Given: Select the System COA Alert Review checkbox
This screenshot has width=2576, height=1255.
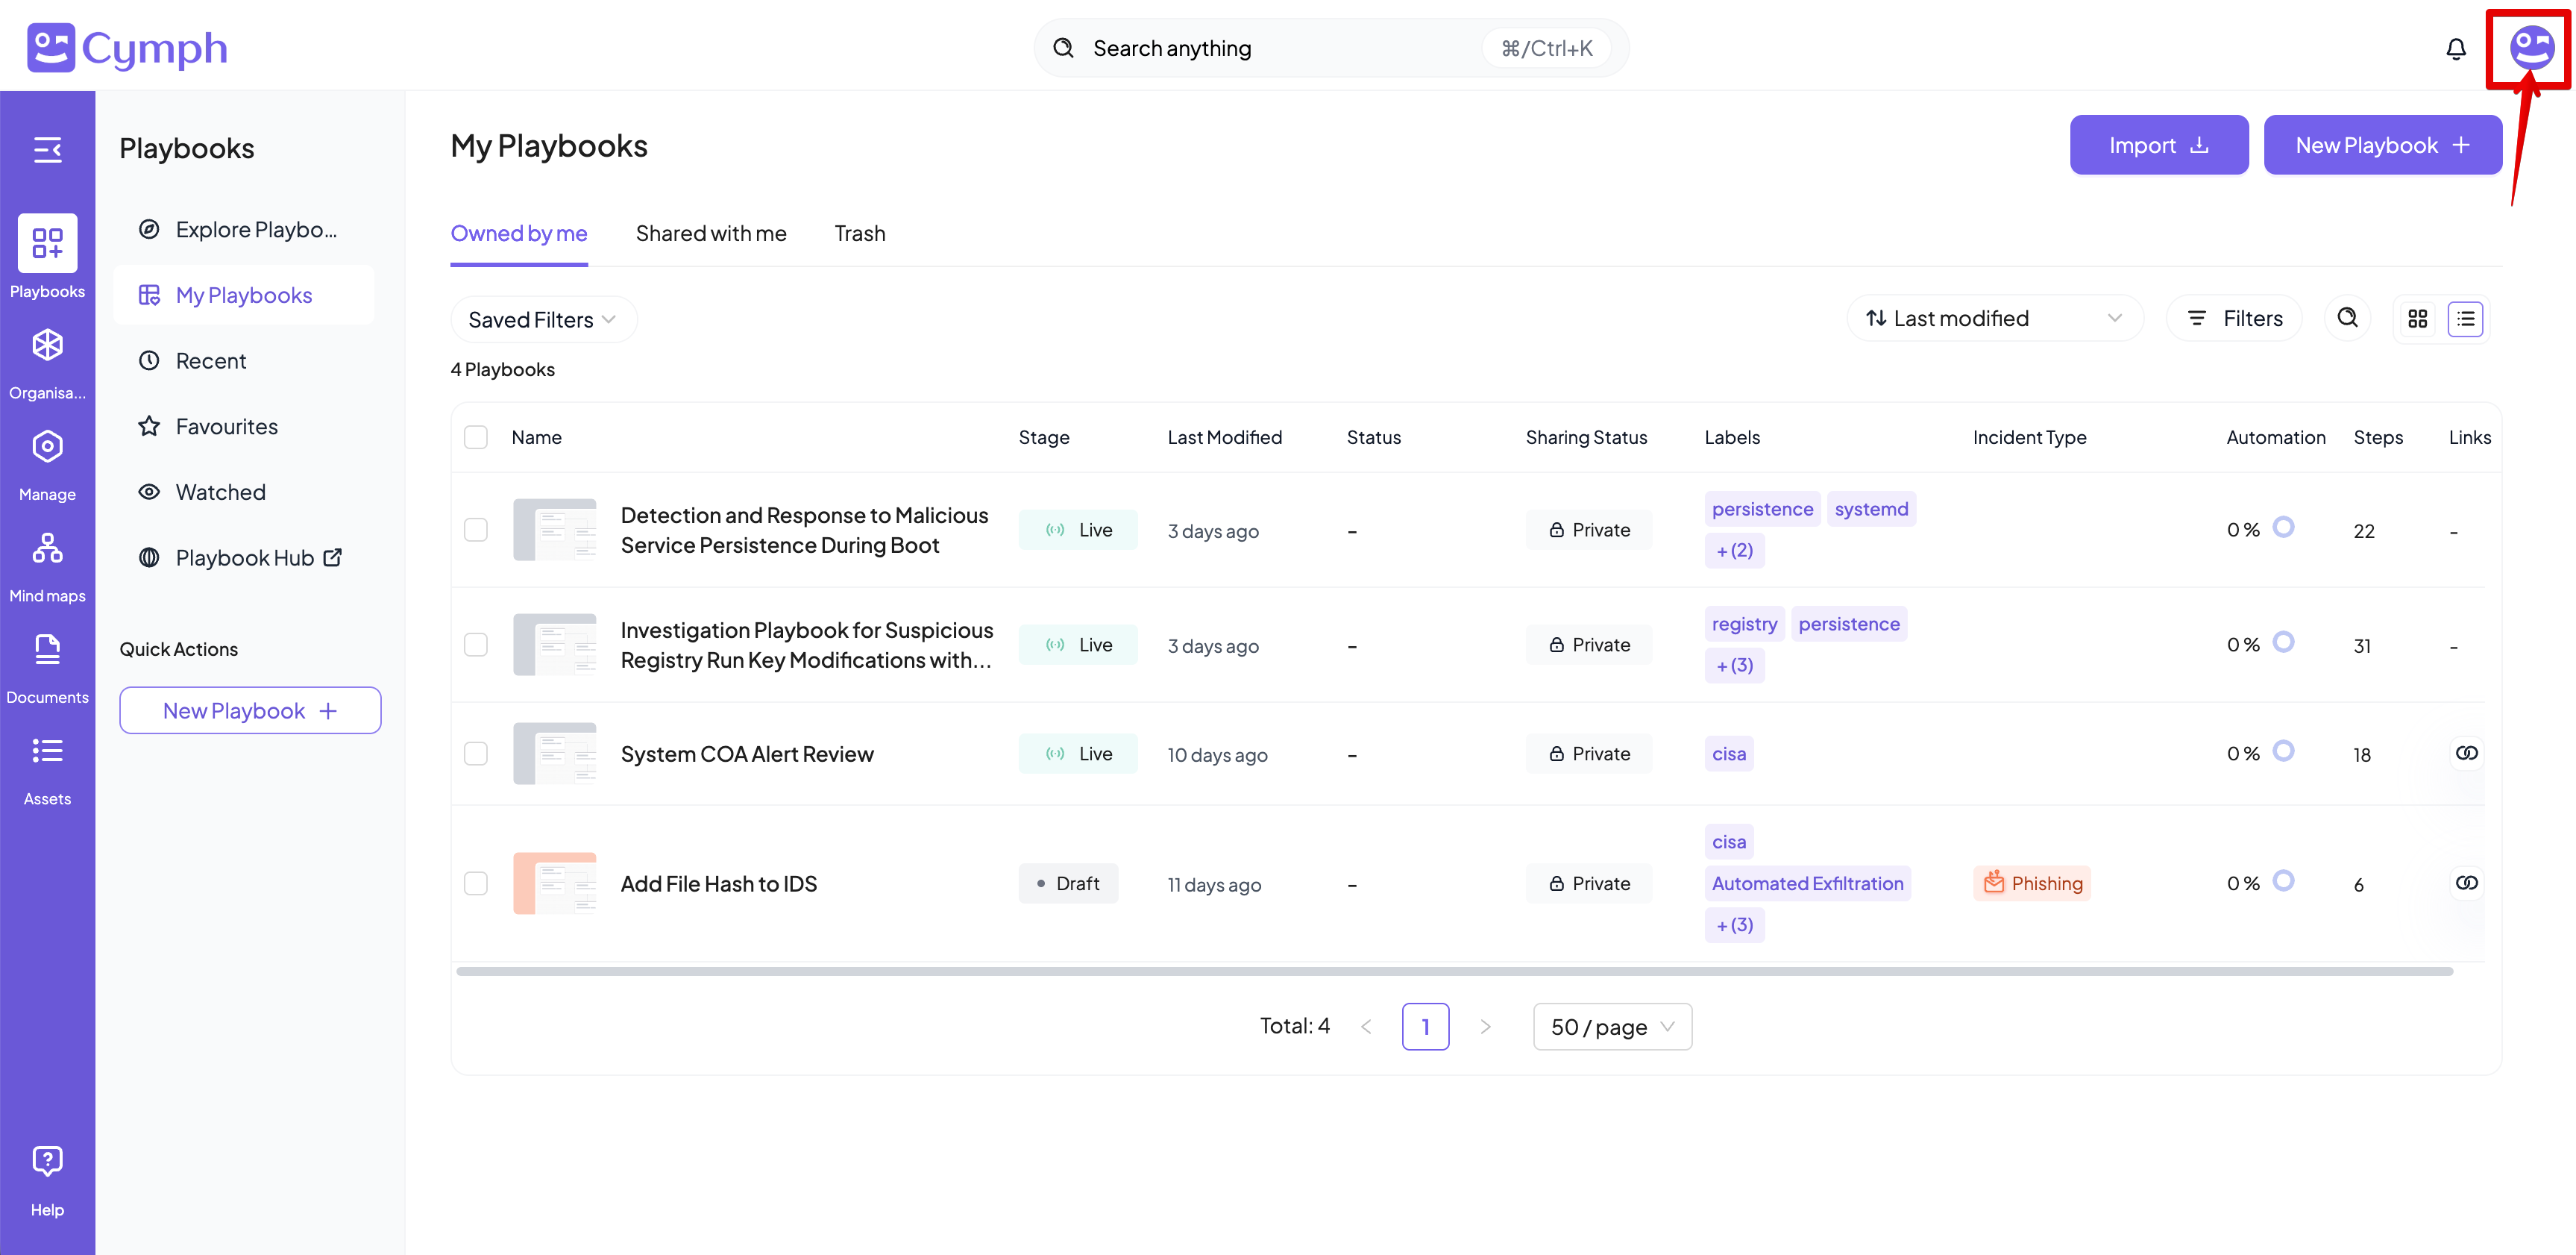Looking at the screenshot, I should tap(476, 754).
